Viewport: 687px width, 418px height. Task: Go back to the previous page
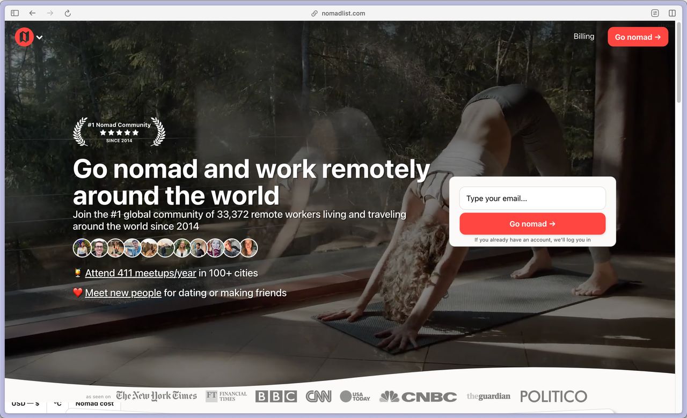[x=33, y=13]
